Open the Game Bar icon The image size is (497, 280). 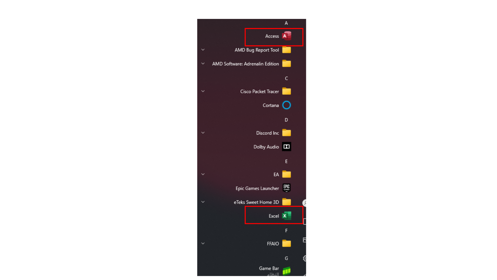click(x=287, y=271)
